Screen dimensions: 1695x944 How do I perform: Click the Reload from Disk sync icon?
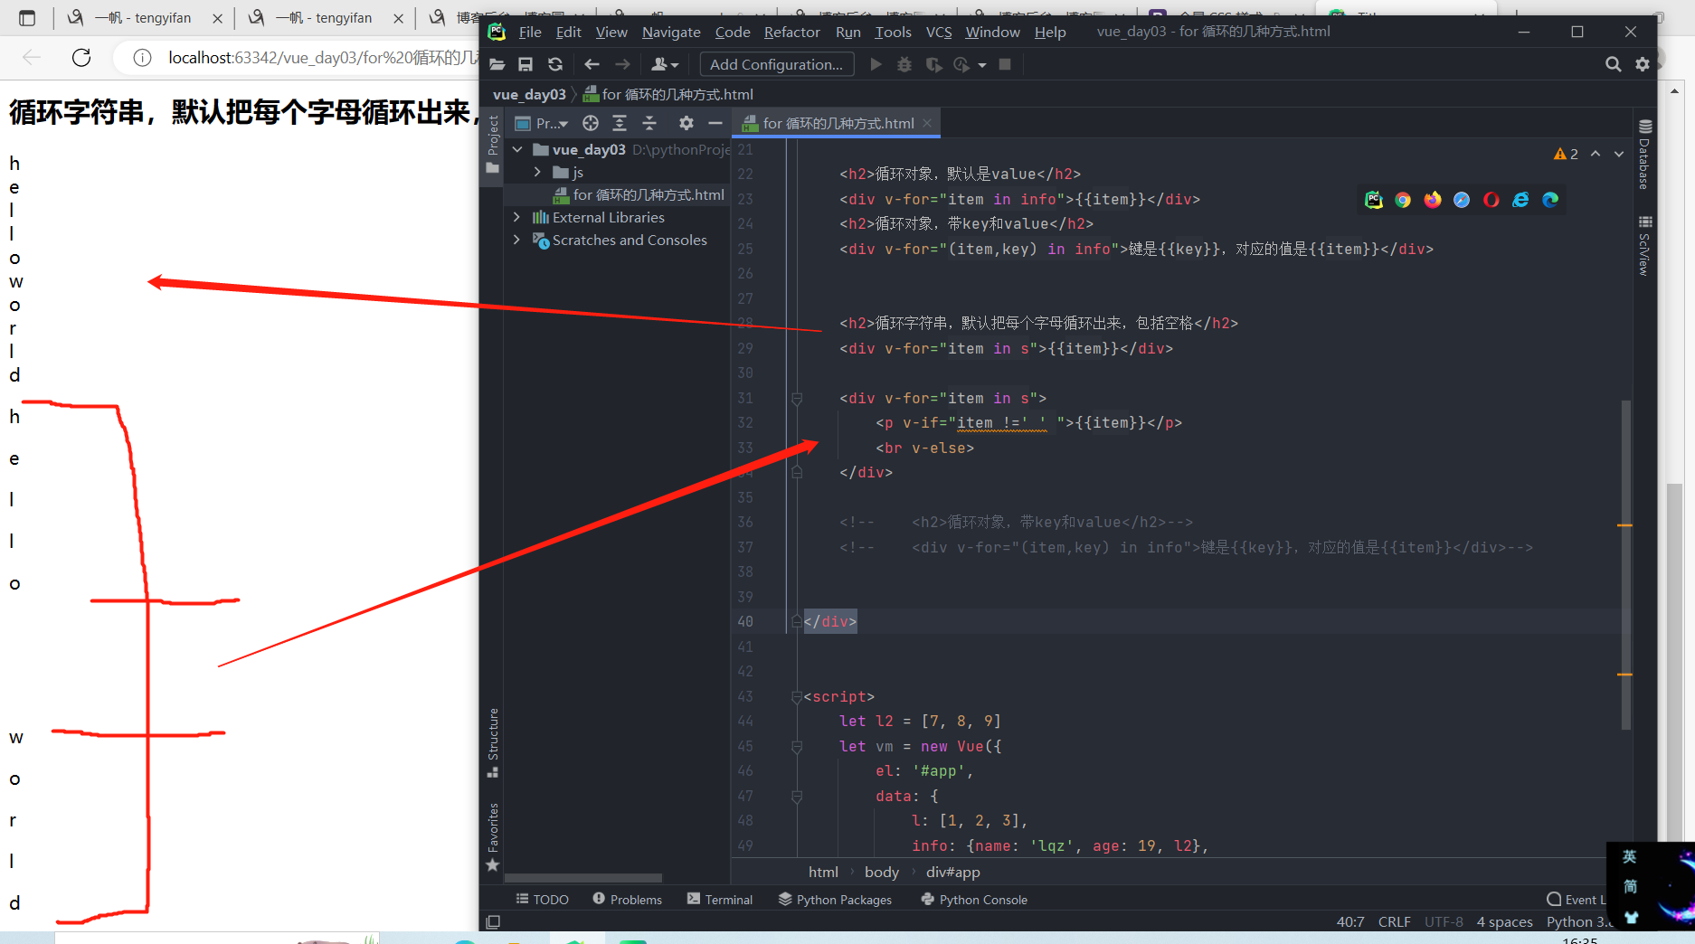(x=555, y=64)
